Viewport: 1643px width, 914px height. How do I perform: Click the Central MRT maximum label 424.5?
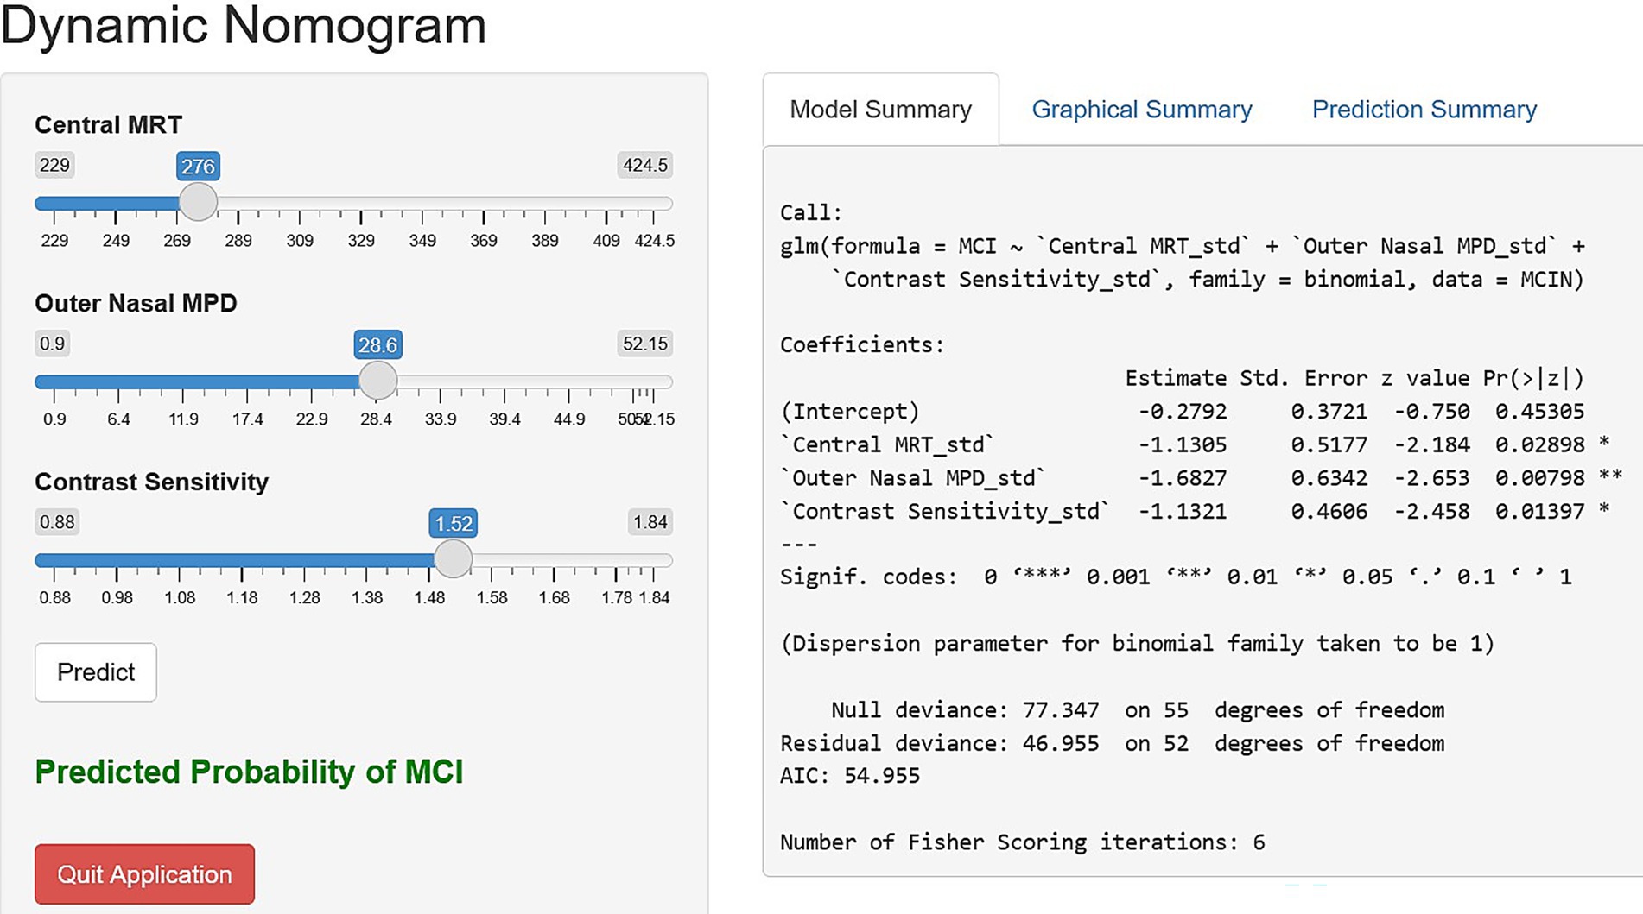[644, 165]
